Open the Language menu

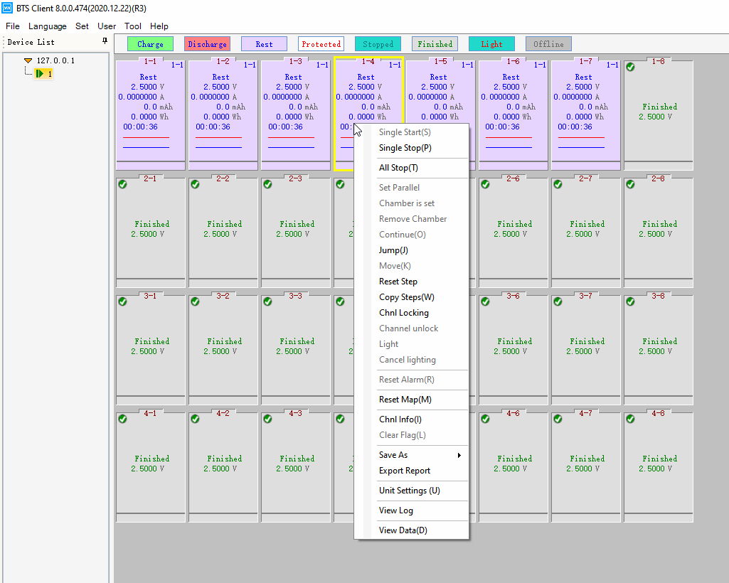pos(47,26)
